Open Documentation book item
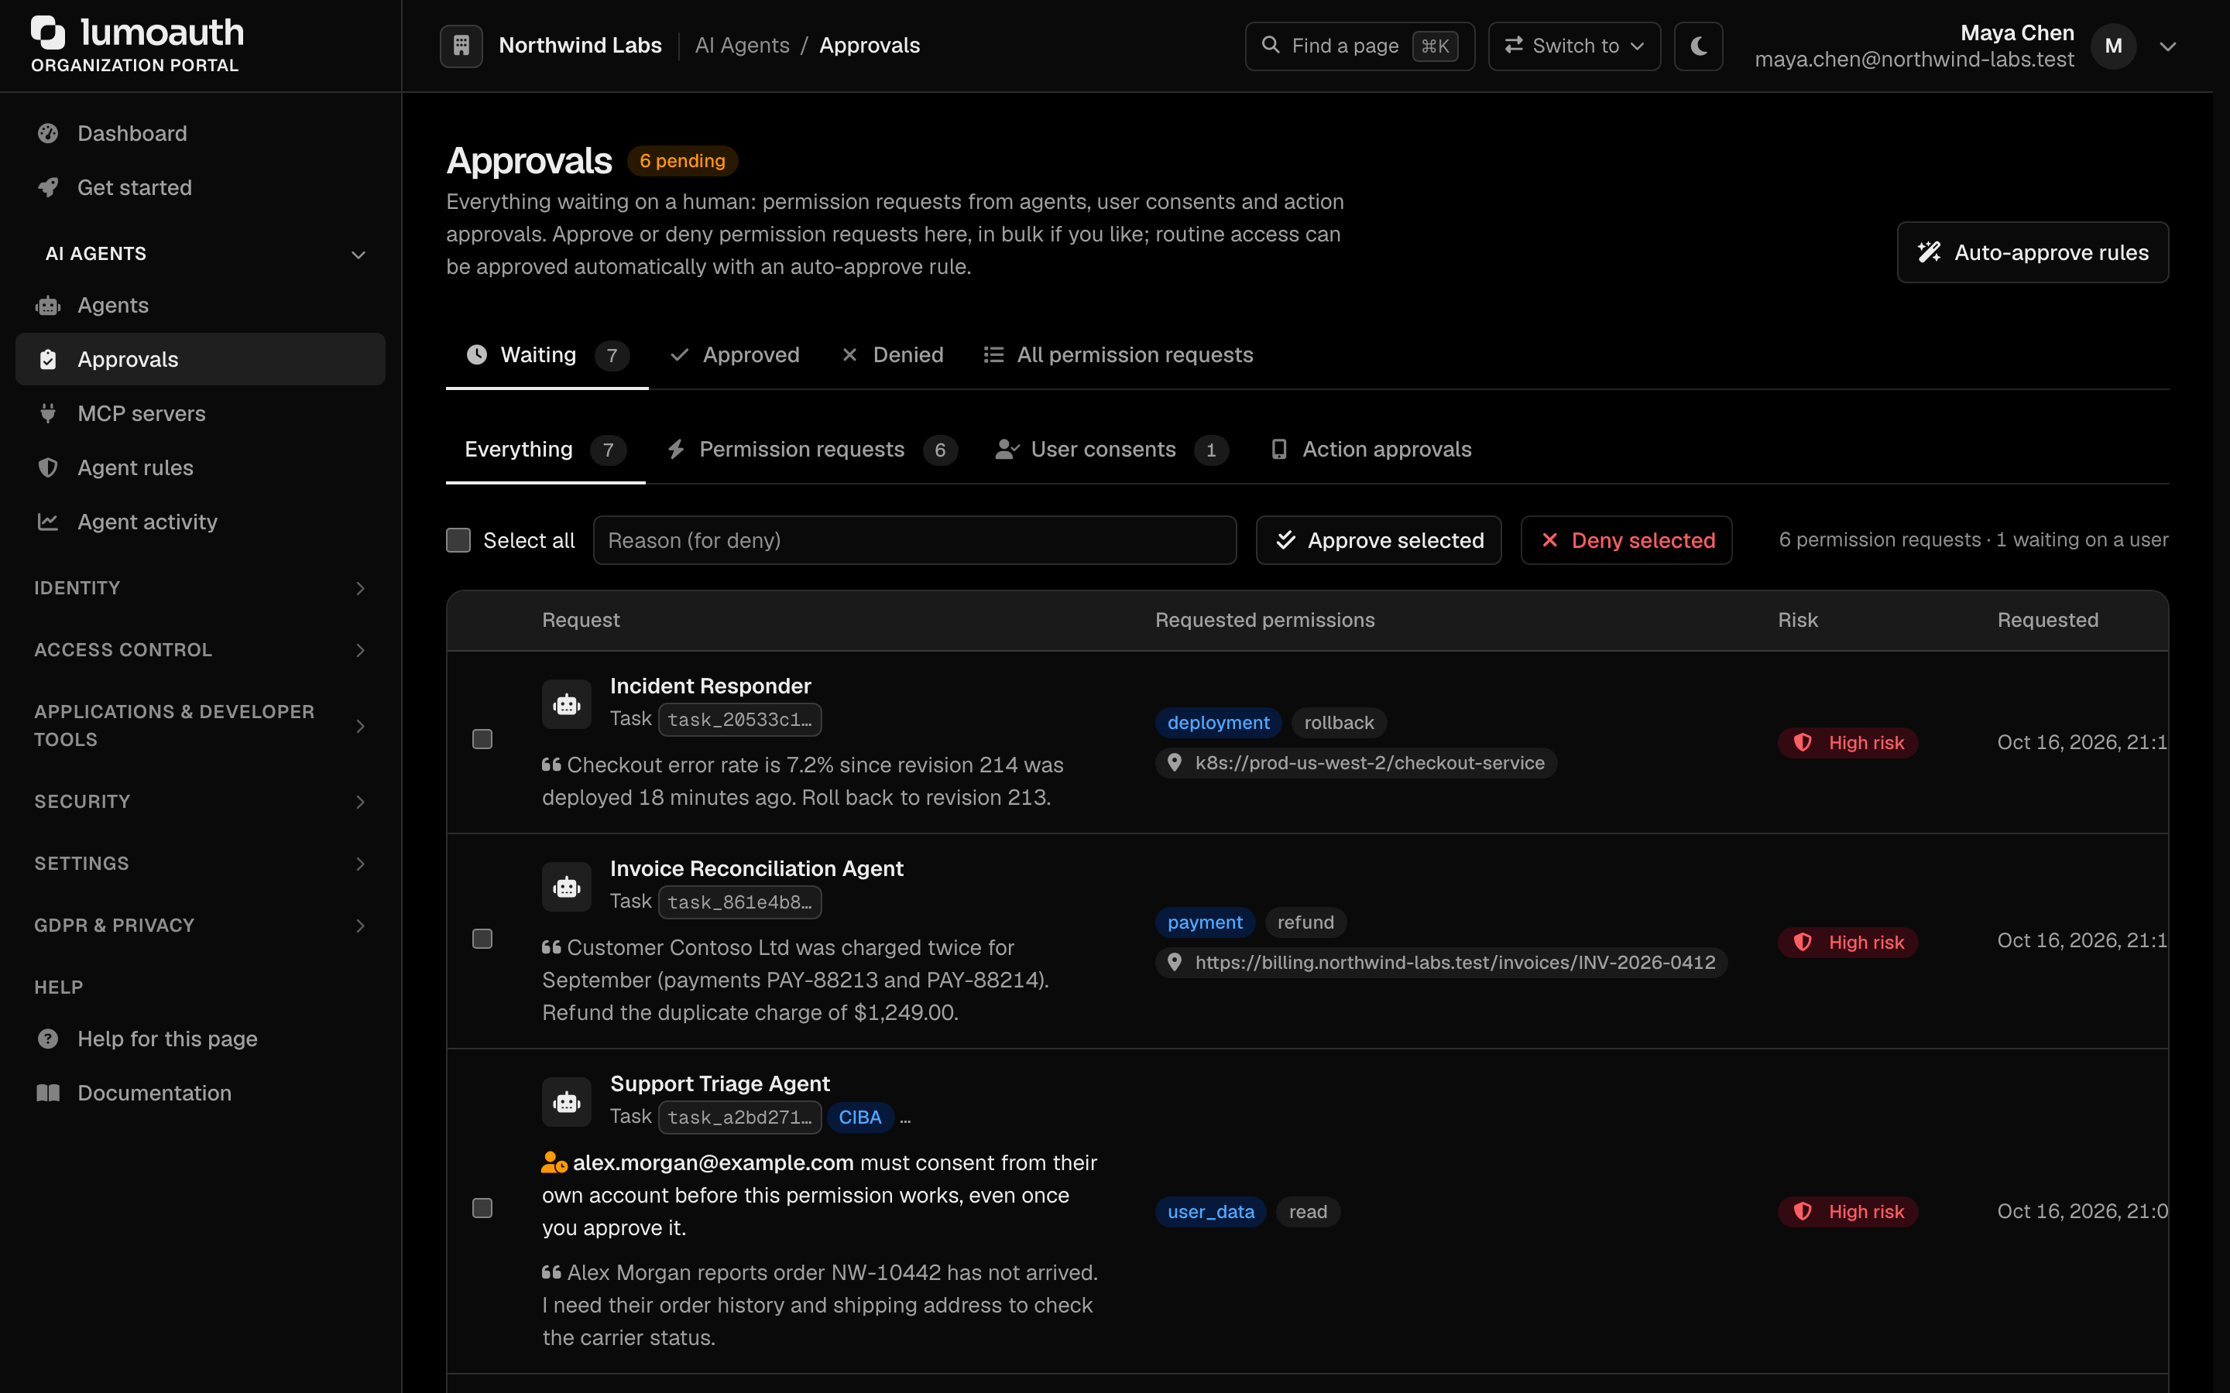Screen dimensions: 2230x1393 click(200, 1093)
